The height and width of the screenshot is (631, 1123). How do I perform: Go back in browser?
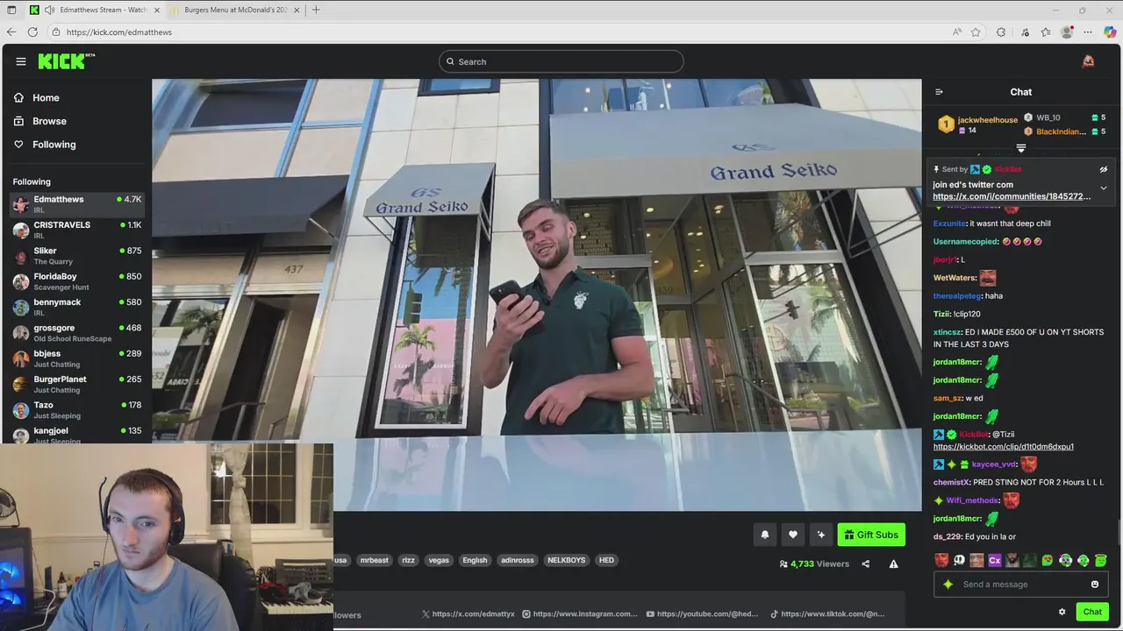click(x=11, y=32)
